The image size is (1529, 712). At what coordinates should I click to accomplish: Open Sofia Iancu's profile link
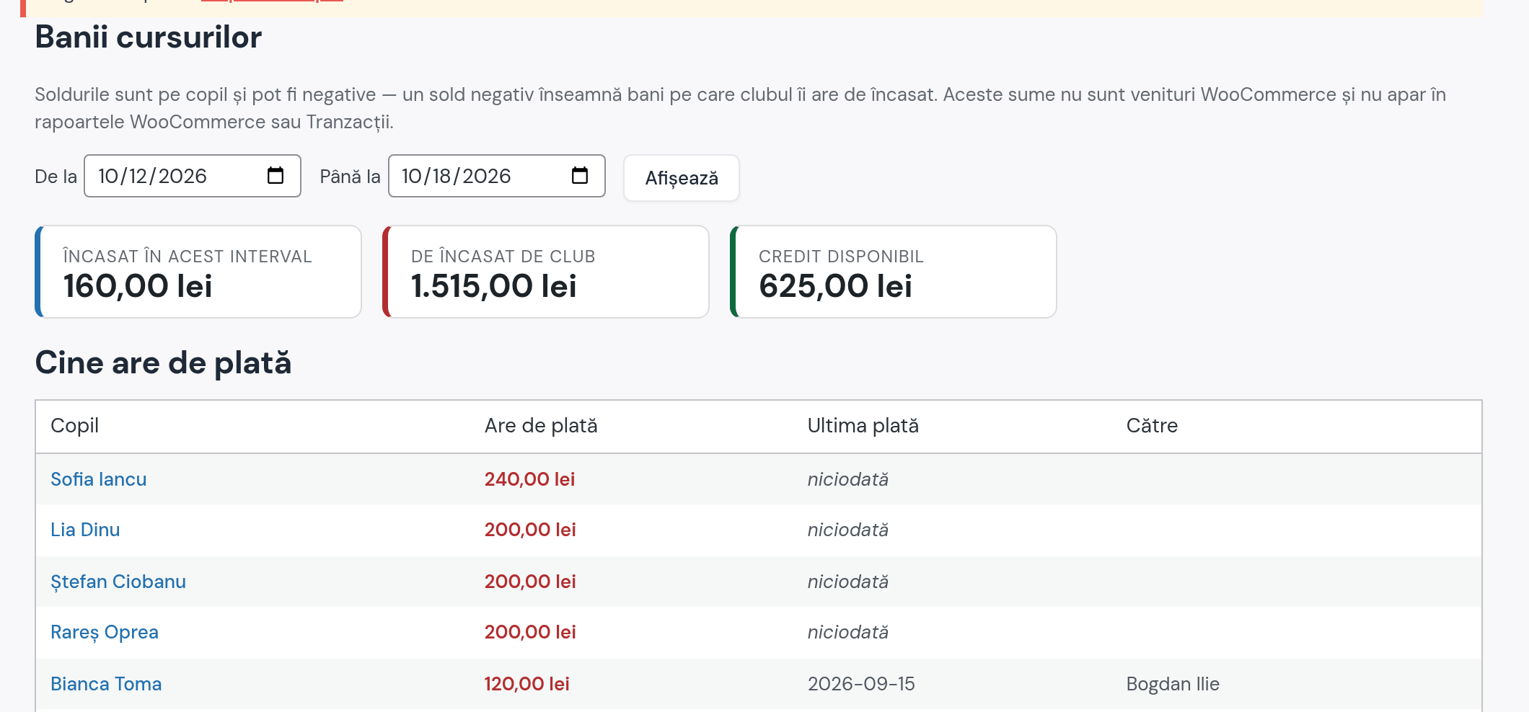tap(99, 479)
